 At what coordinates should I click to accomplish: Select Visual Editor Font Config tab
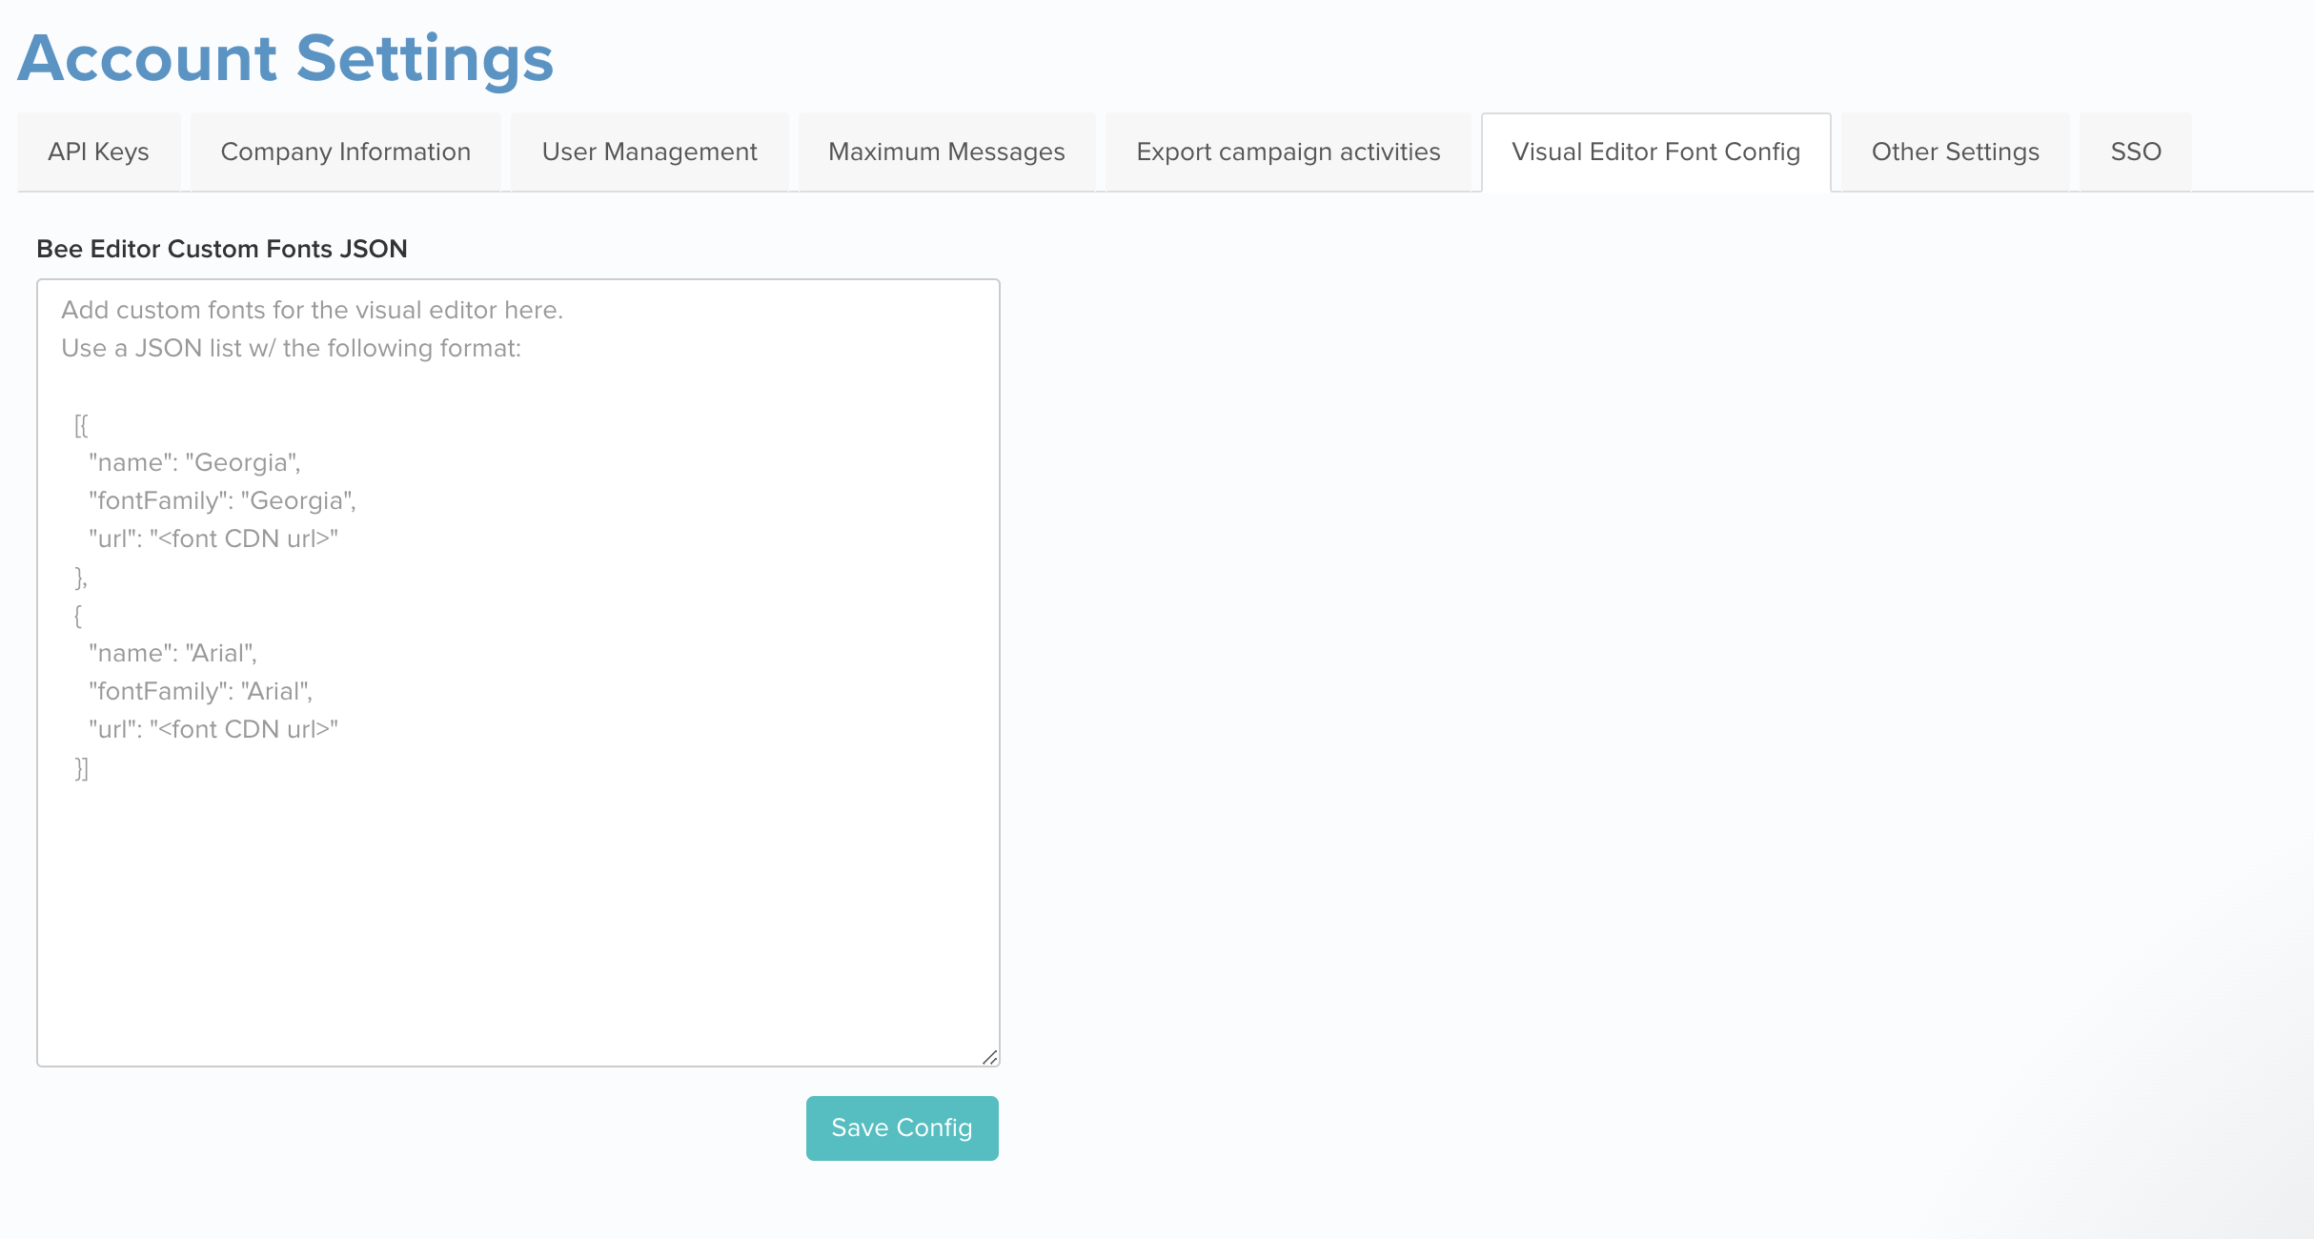[x=1656, y=152]
